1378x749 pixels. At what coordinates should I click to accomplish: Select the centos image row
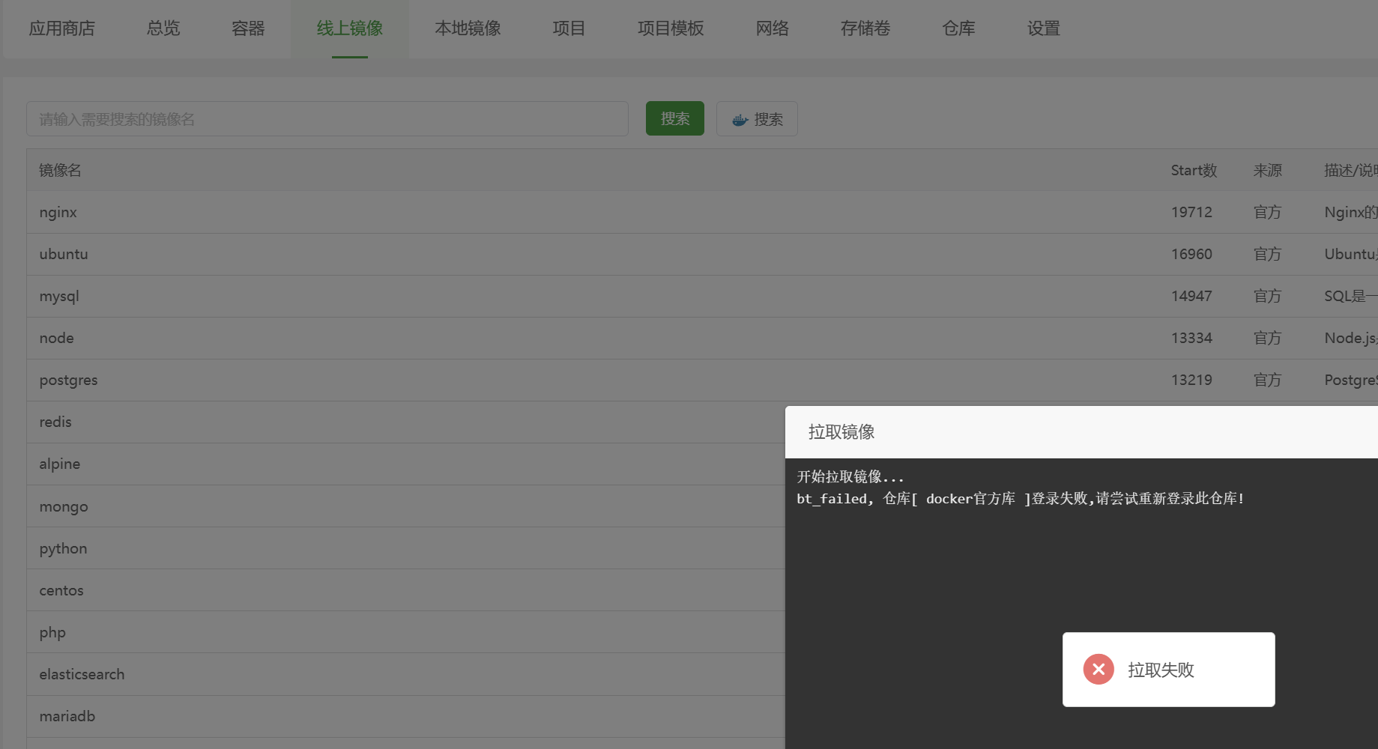[x=405, y=590]
